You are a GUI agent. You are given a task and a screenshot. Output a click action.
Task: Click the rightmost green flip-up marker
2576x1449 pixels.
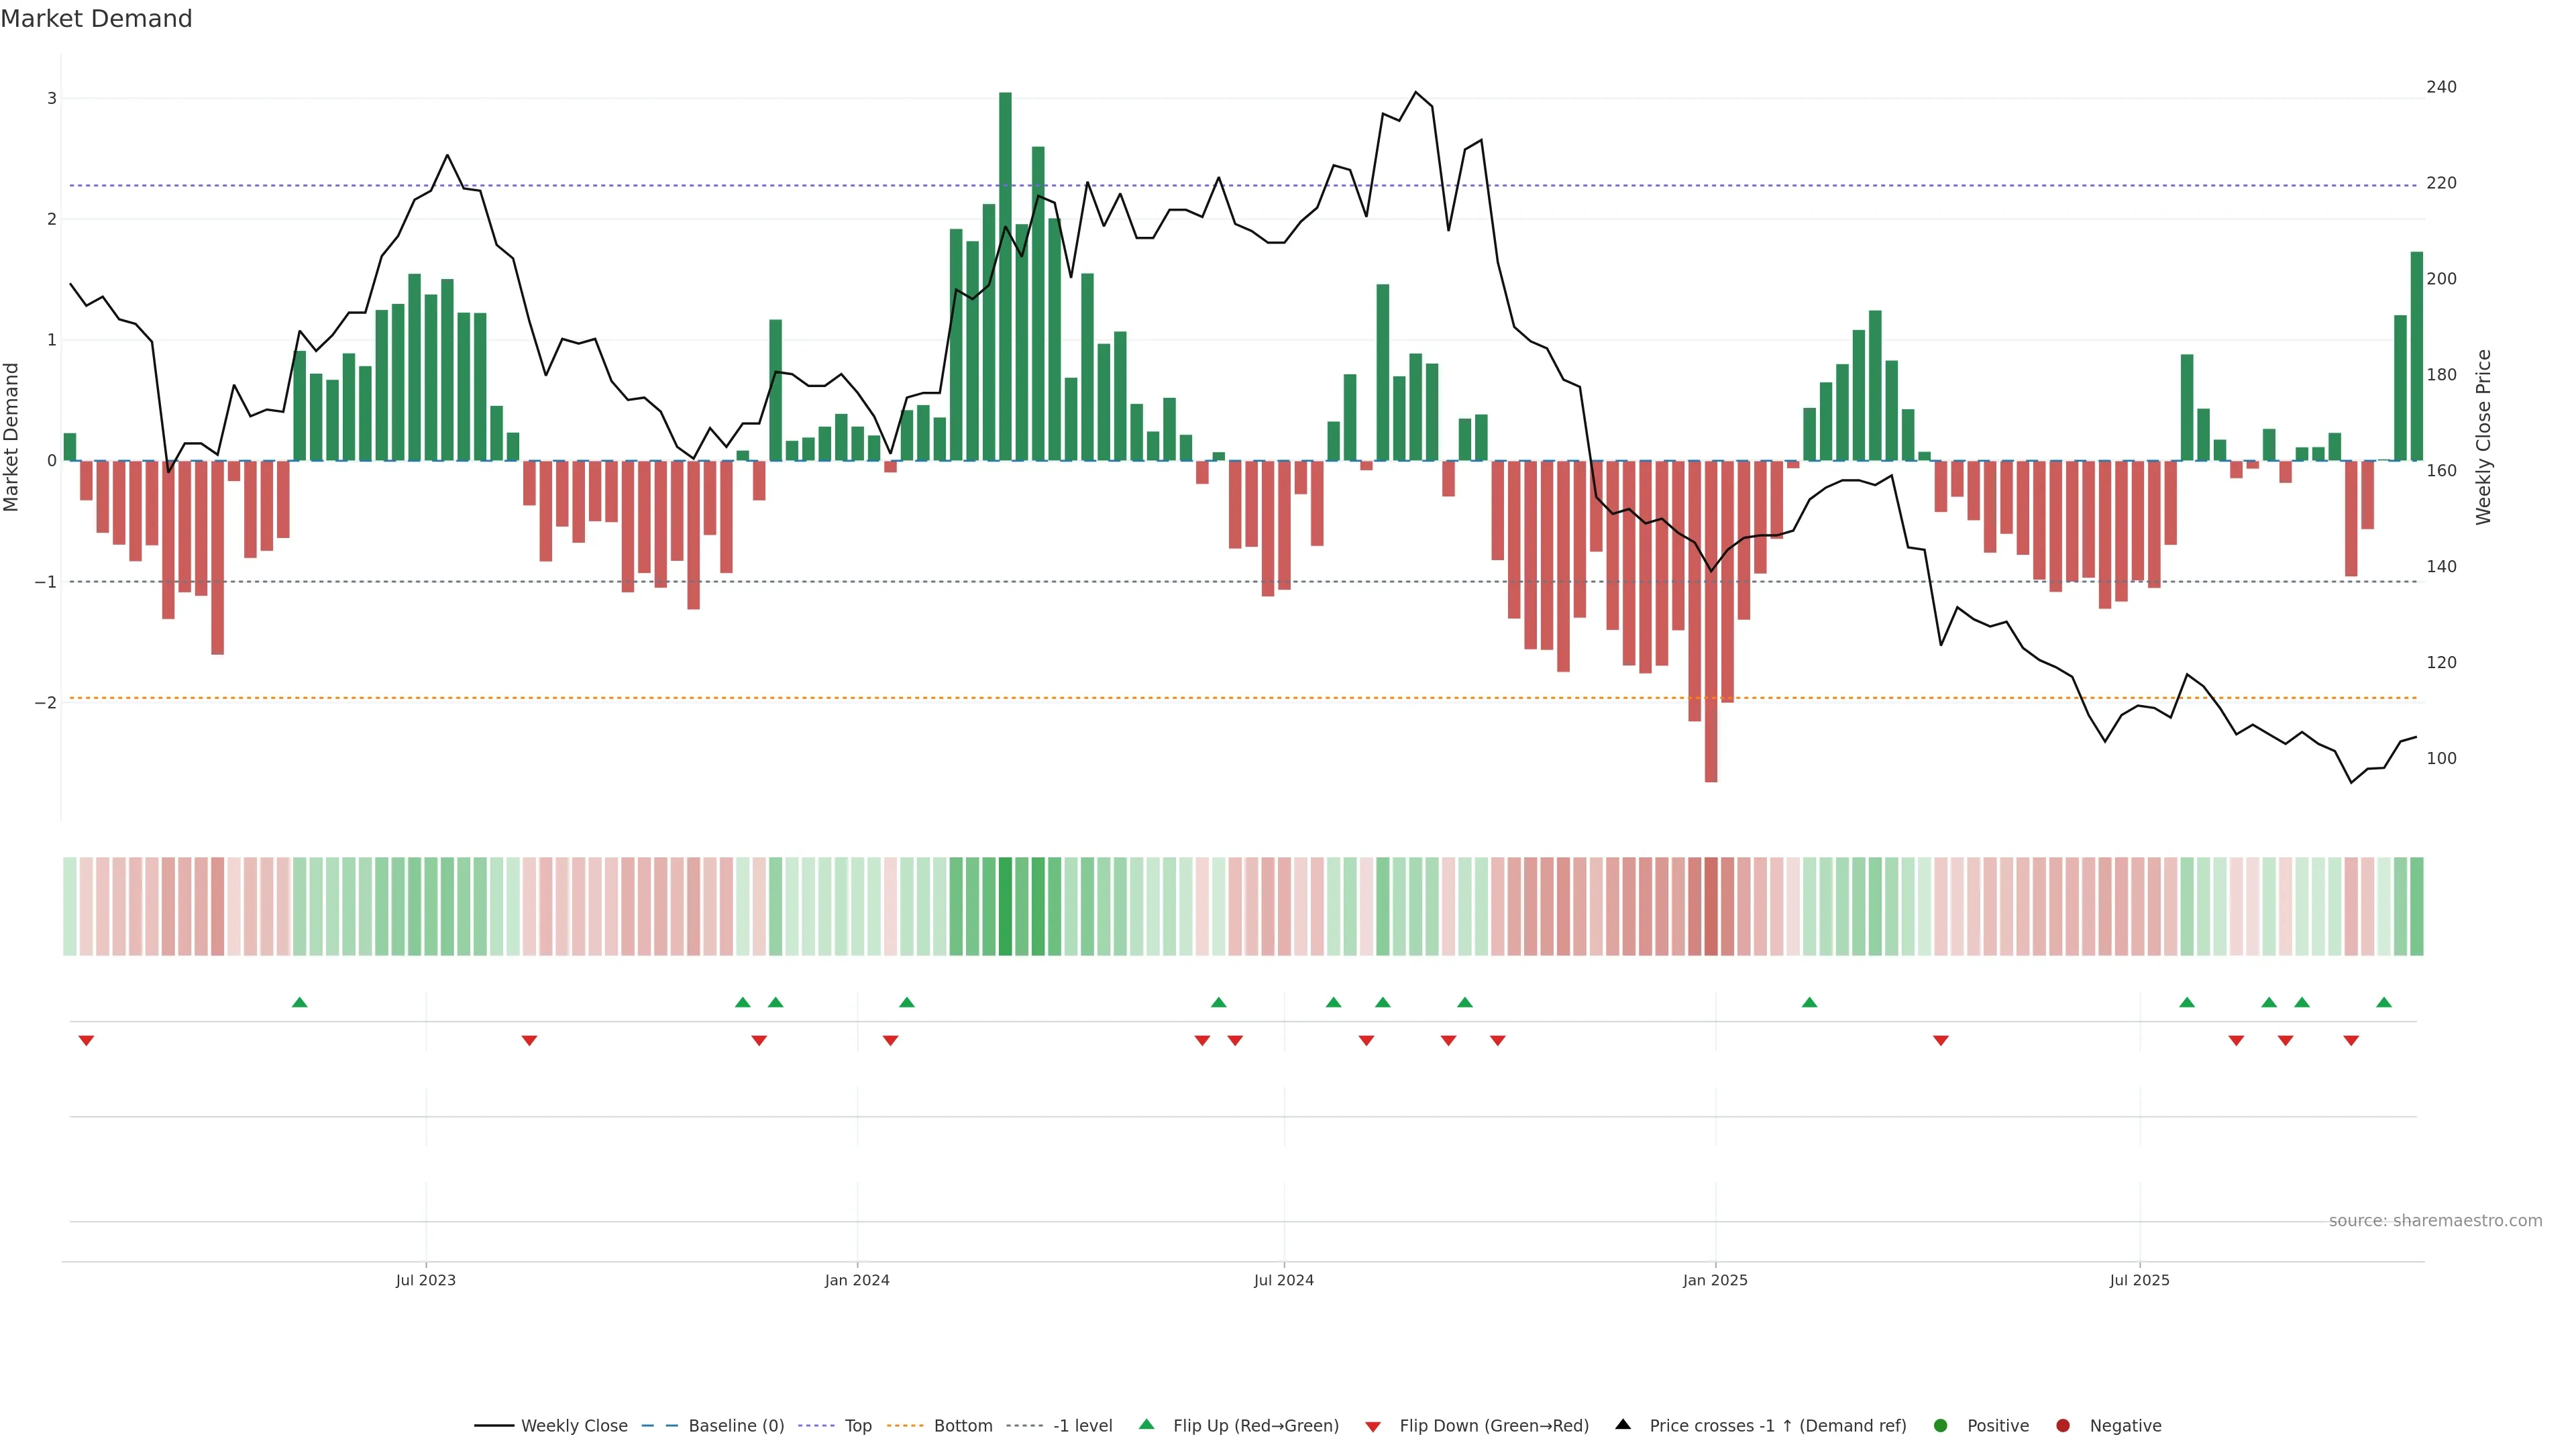click(x=2384, y=1002)
